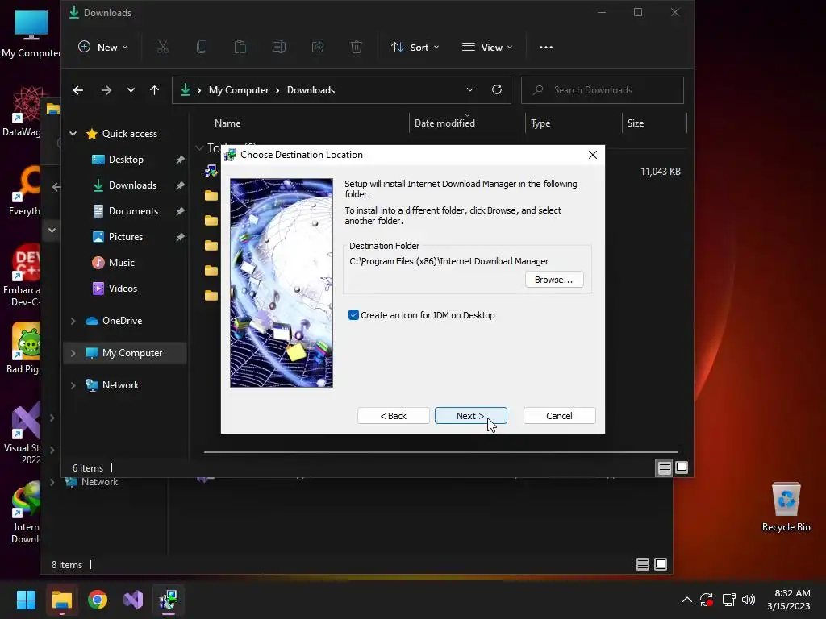
Task: Sort by the Type column header
Action: coord(540,123)
